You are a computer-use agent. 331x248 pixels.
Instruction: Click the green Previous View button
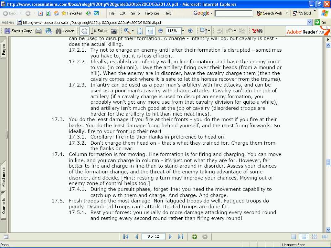click(195, 237)
